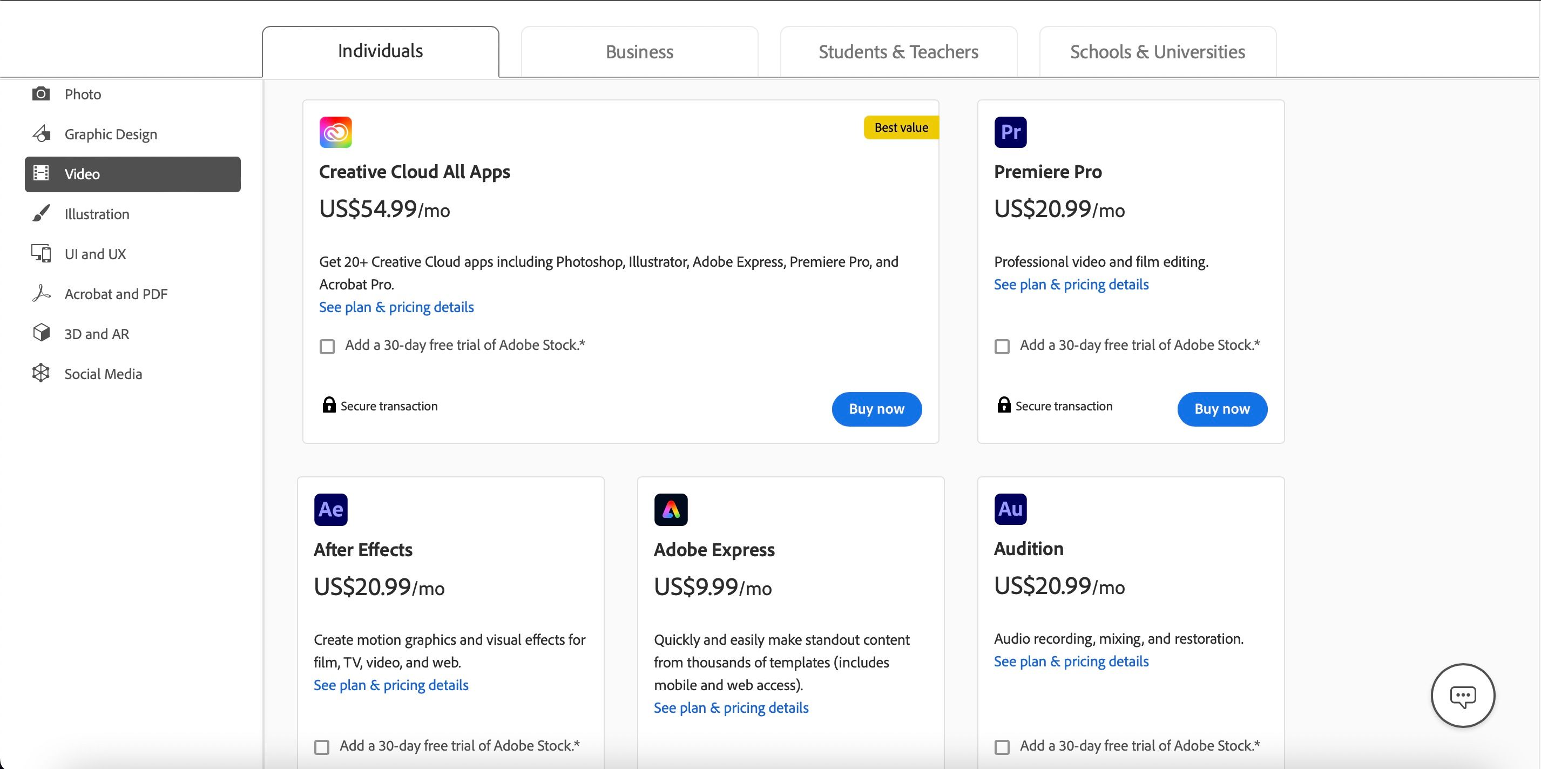This screenshot has width=1541, height=769.
Task: Click the Photo camera icon in sidebar
Action: (x=40, y=94)
